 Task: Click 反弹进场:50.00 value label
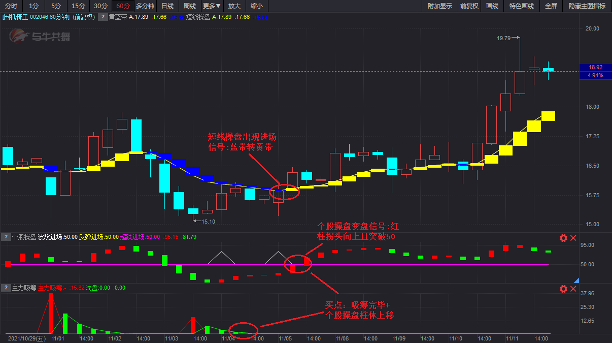point(99,237)
